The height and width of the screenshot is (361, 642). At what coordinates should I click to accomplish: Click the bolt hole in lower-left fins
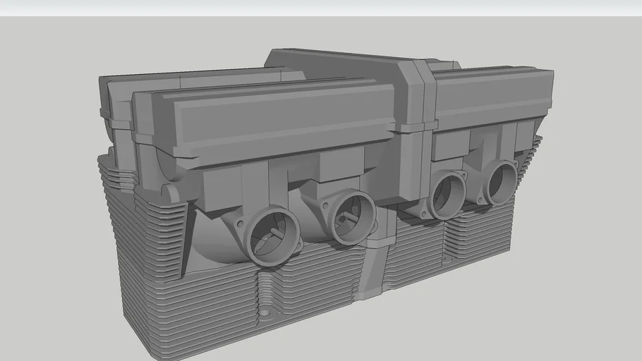click(265, 311)
